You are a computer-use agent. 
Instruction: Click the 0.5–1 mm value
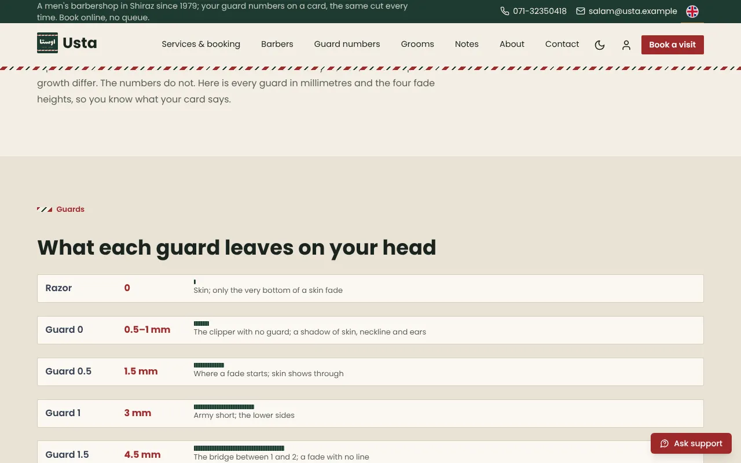[x=147, y=330]
